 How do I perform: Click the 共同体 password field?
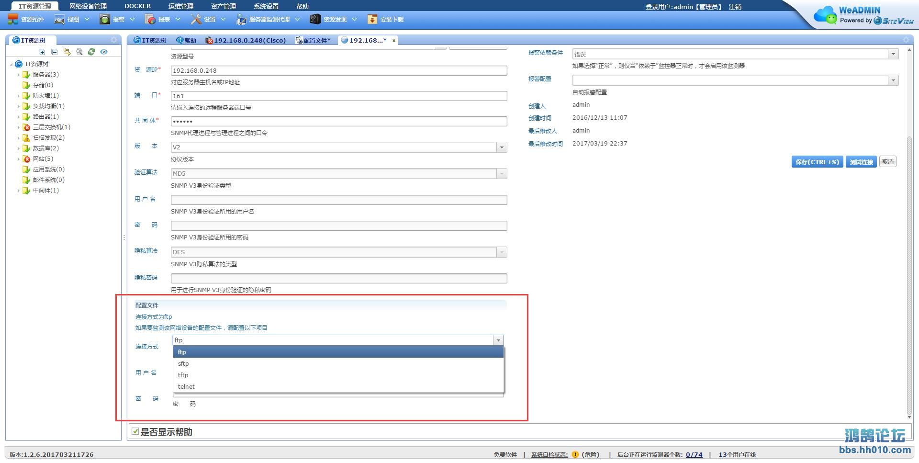(339, 122)
